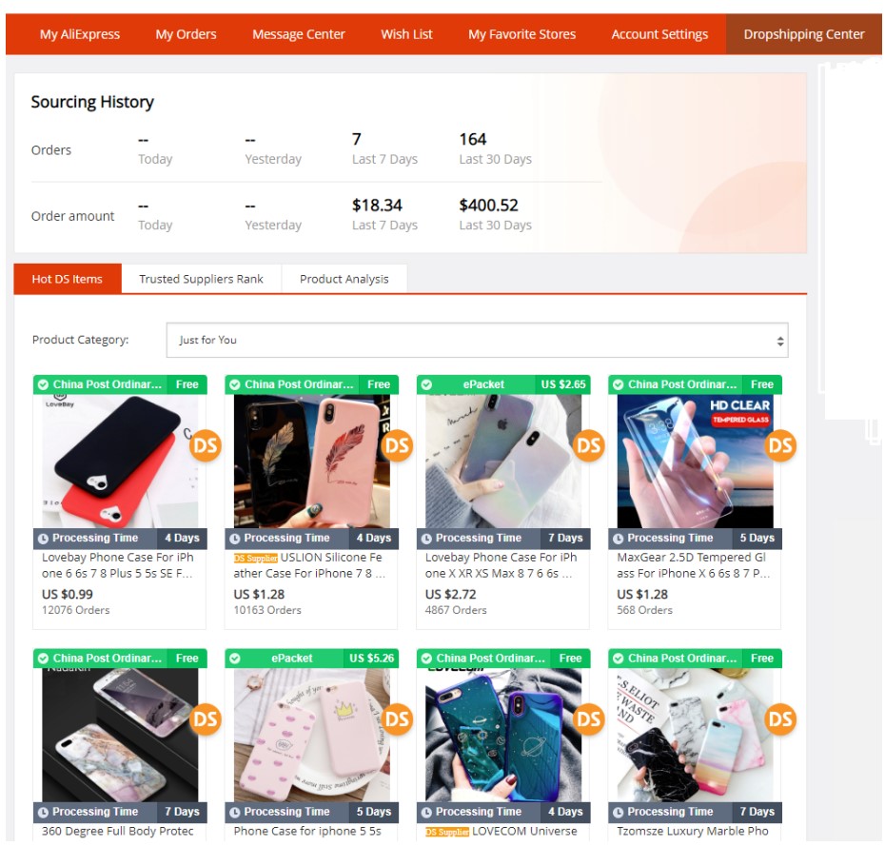Click the holographic iPhone X case image
Image resolution: width=885 pixels, height=846 pixels.
(502, 462)
